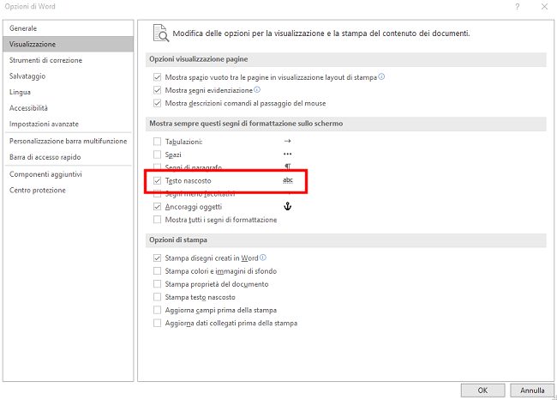The width and height of the screenshot is (557, 400).
Task: Click the help question mark icon
Action: point(518,7)
